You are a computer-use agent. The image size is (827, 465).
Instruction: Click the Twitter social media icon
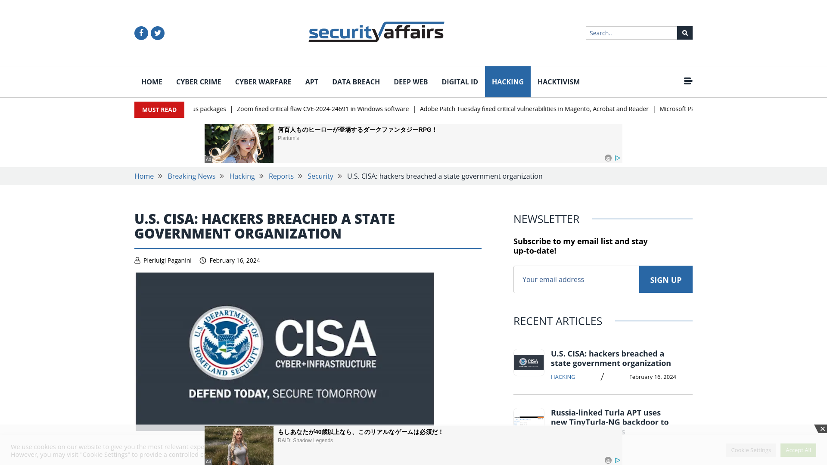tap(157, 33)
